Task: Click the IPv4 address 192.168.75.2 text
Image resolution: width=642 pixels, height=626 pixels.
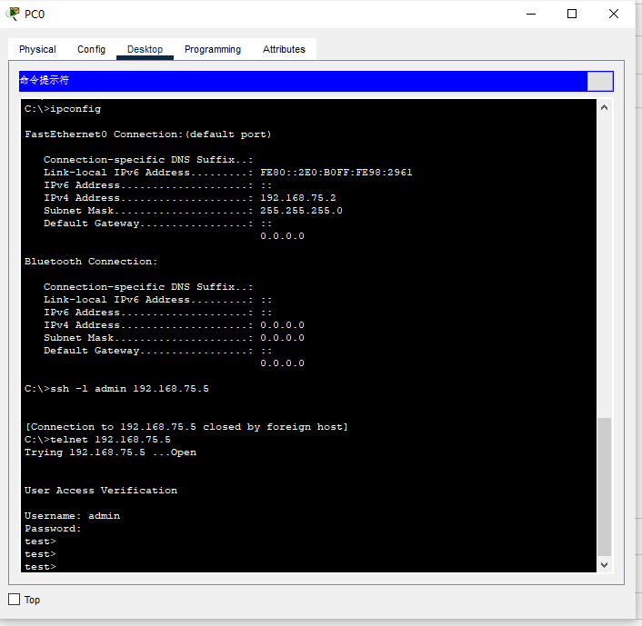Action: 298,198
